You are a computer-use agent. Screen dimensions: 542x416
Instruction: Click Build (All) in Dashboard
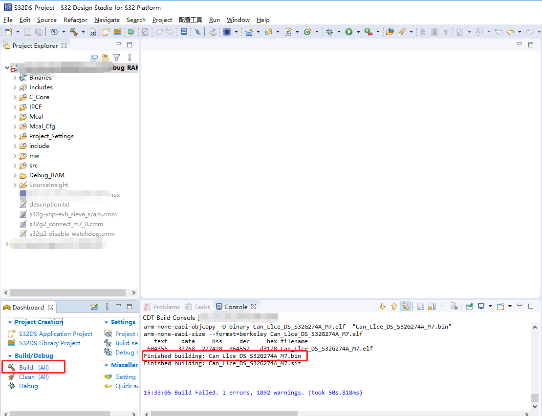coord(34,367)
